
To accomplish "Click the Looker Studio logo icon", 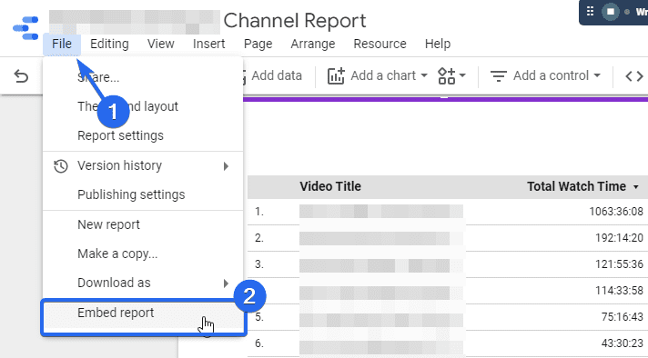I will 25,27.
